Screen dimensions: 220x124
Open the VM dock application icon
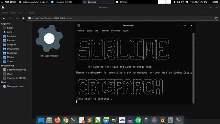pyautogui.click(x=122, y=120)
